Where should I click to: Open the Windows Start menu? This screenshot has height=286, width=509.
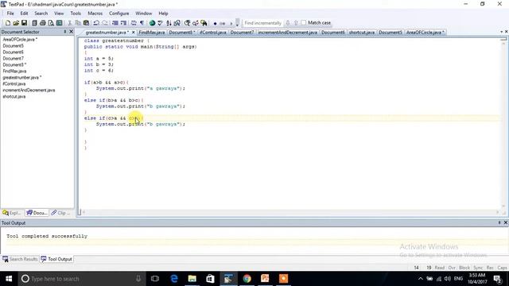point(9,279)
